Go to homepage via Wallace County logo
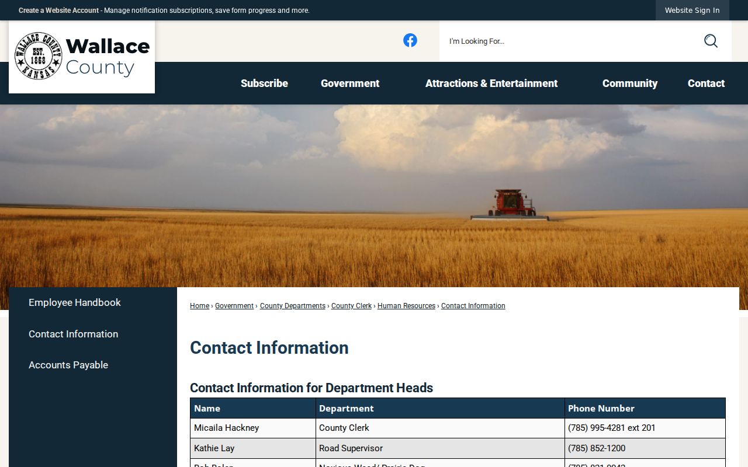Viewport: 748px width, 467px height. coord(82,57)
